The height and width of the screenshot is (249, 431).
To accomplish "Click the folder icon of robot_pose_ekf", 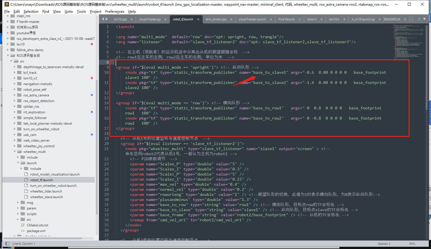I will click(x=20, y=90).
